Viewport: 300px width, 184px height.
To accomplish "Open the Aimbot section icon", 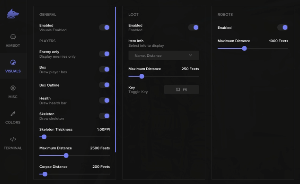I will tap(13, 37).
